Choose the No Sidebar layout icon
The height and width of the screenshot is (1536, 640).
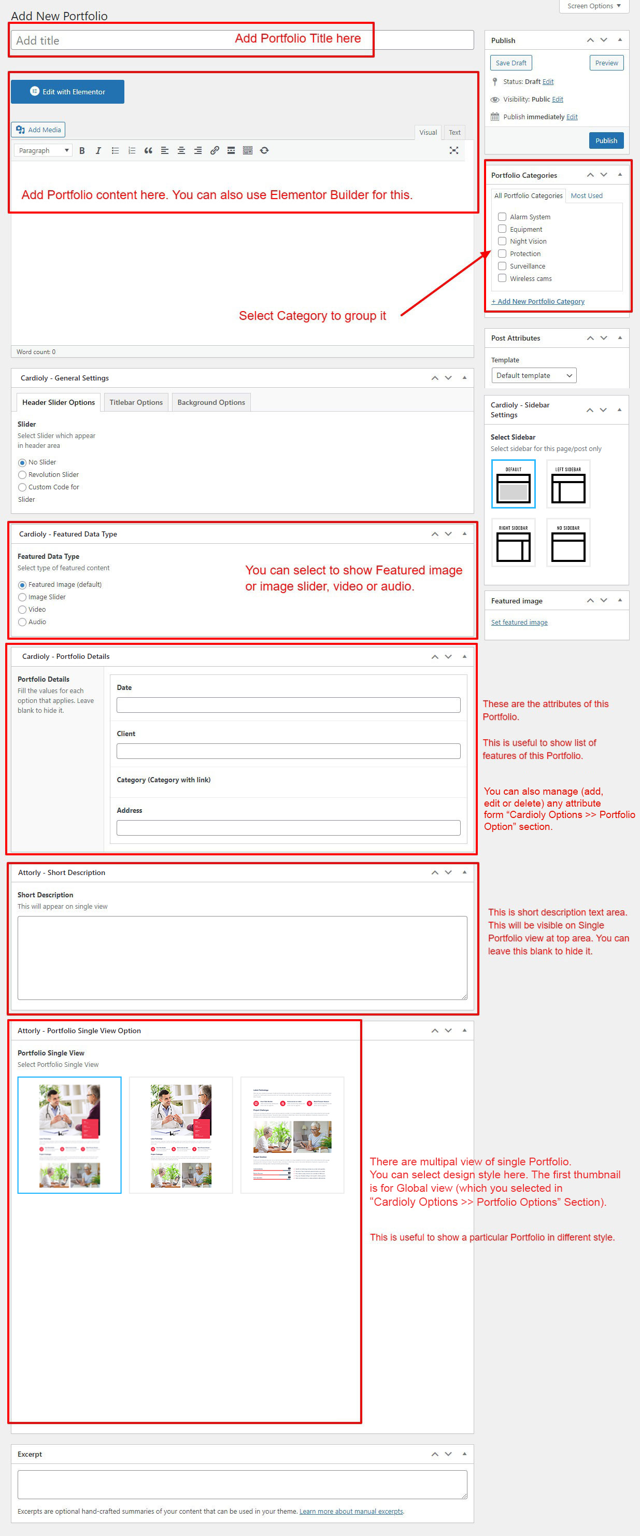point(568,543)
